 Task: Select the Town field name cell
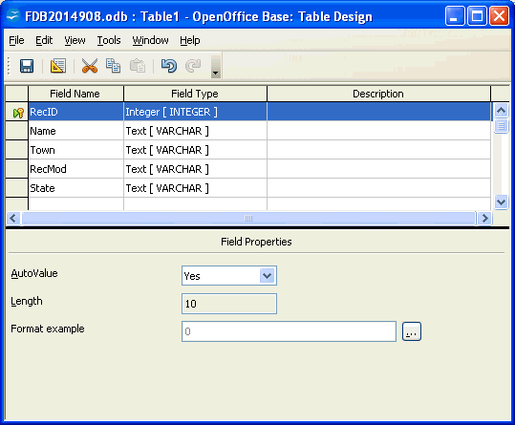coord(75,150)
